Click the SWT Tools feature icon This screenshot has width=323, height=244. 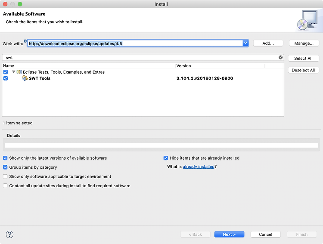tap(25, 78)
